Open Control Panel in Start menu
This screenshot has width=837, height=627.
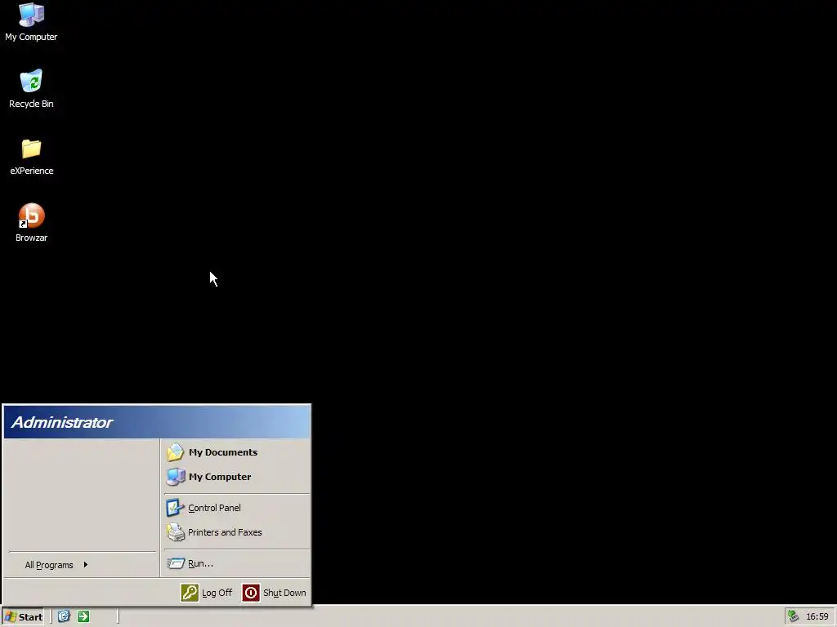coord(237,508)
